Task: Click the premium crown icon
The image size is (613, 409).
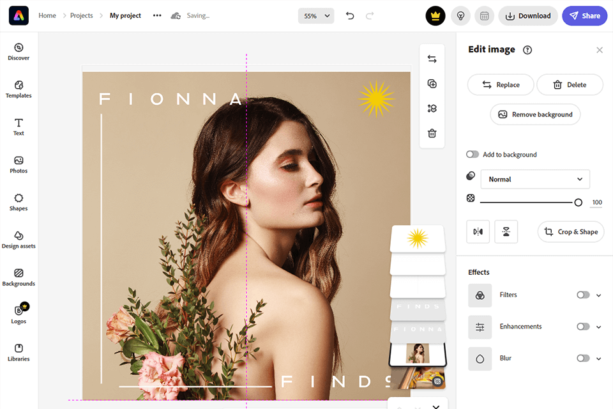Action: click(435, 16)
